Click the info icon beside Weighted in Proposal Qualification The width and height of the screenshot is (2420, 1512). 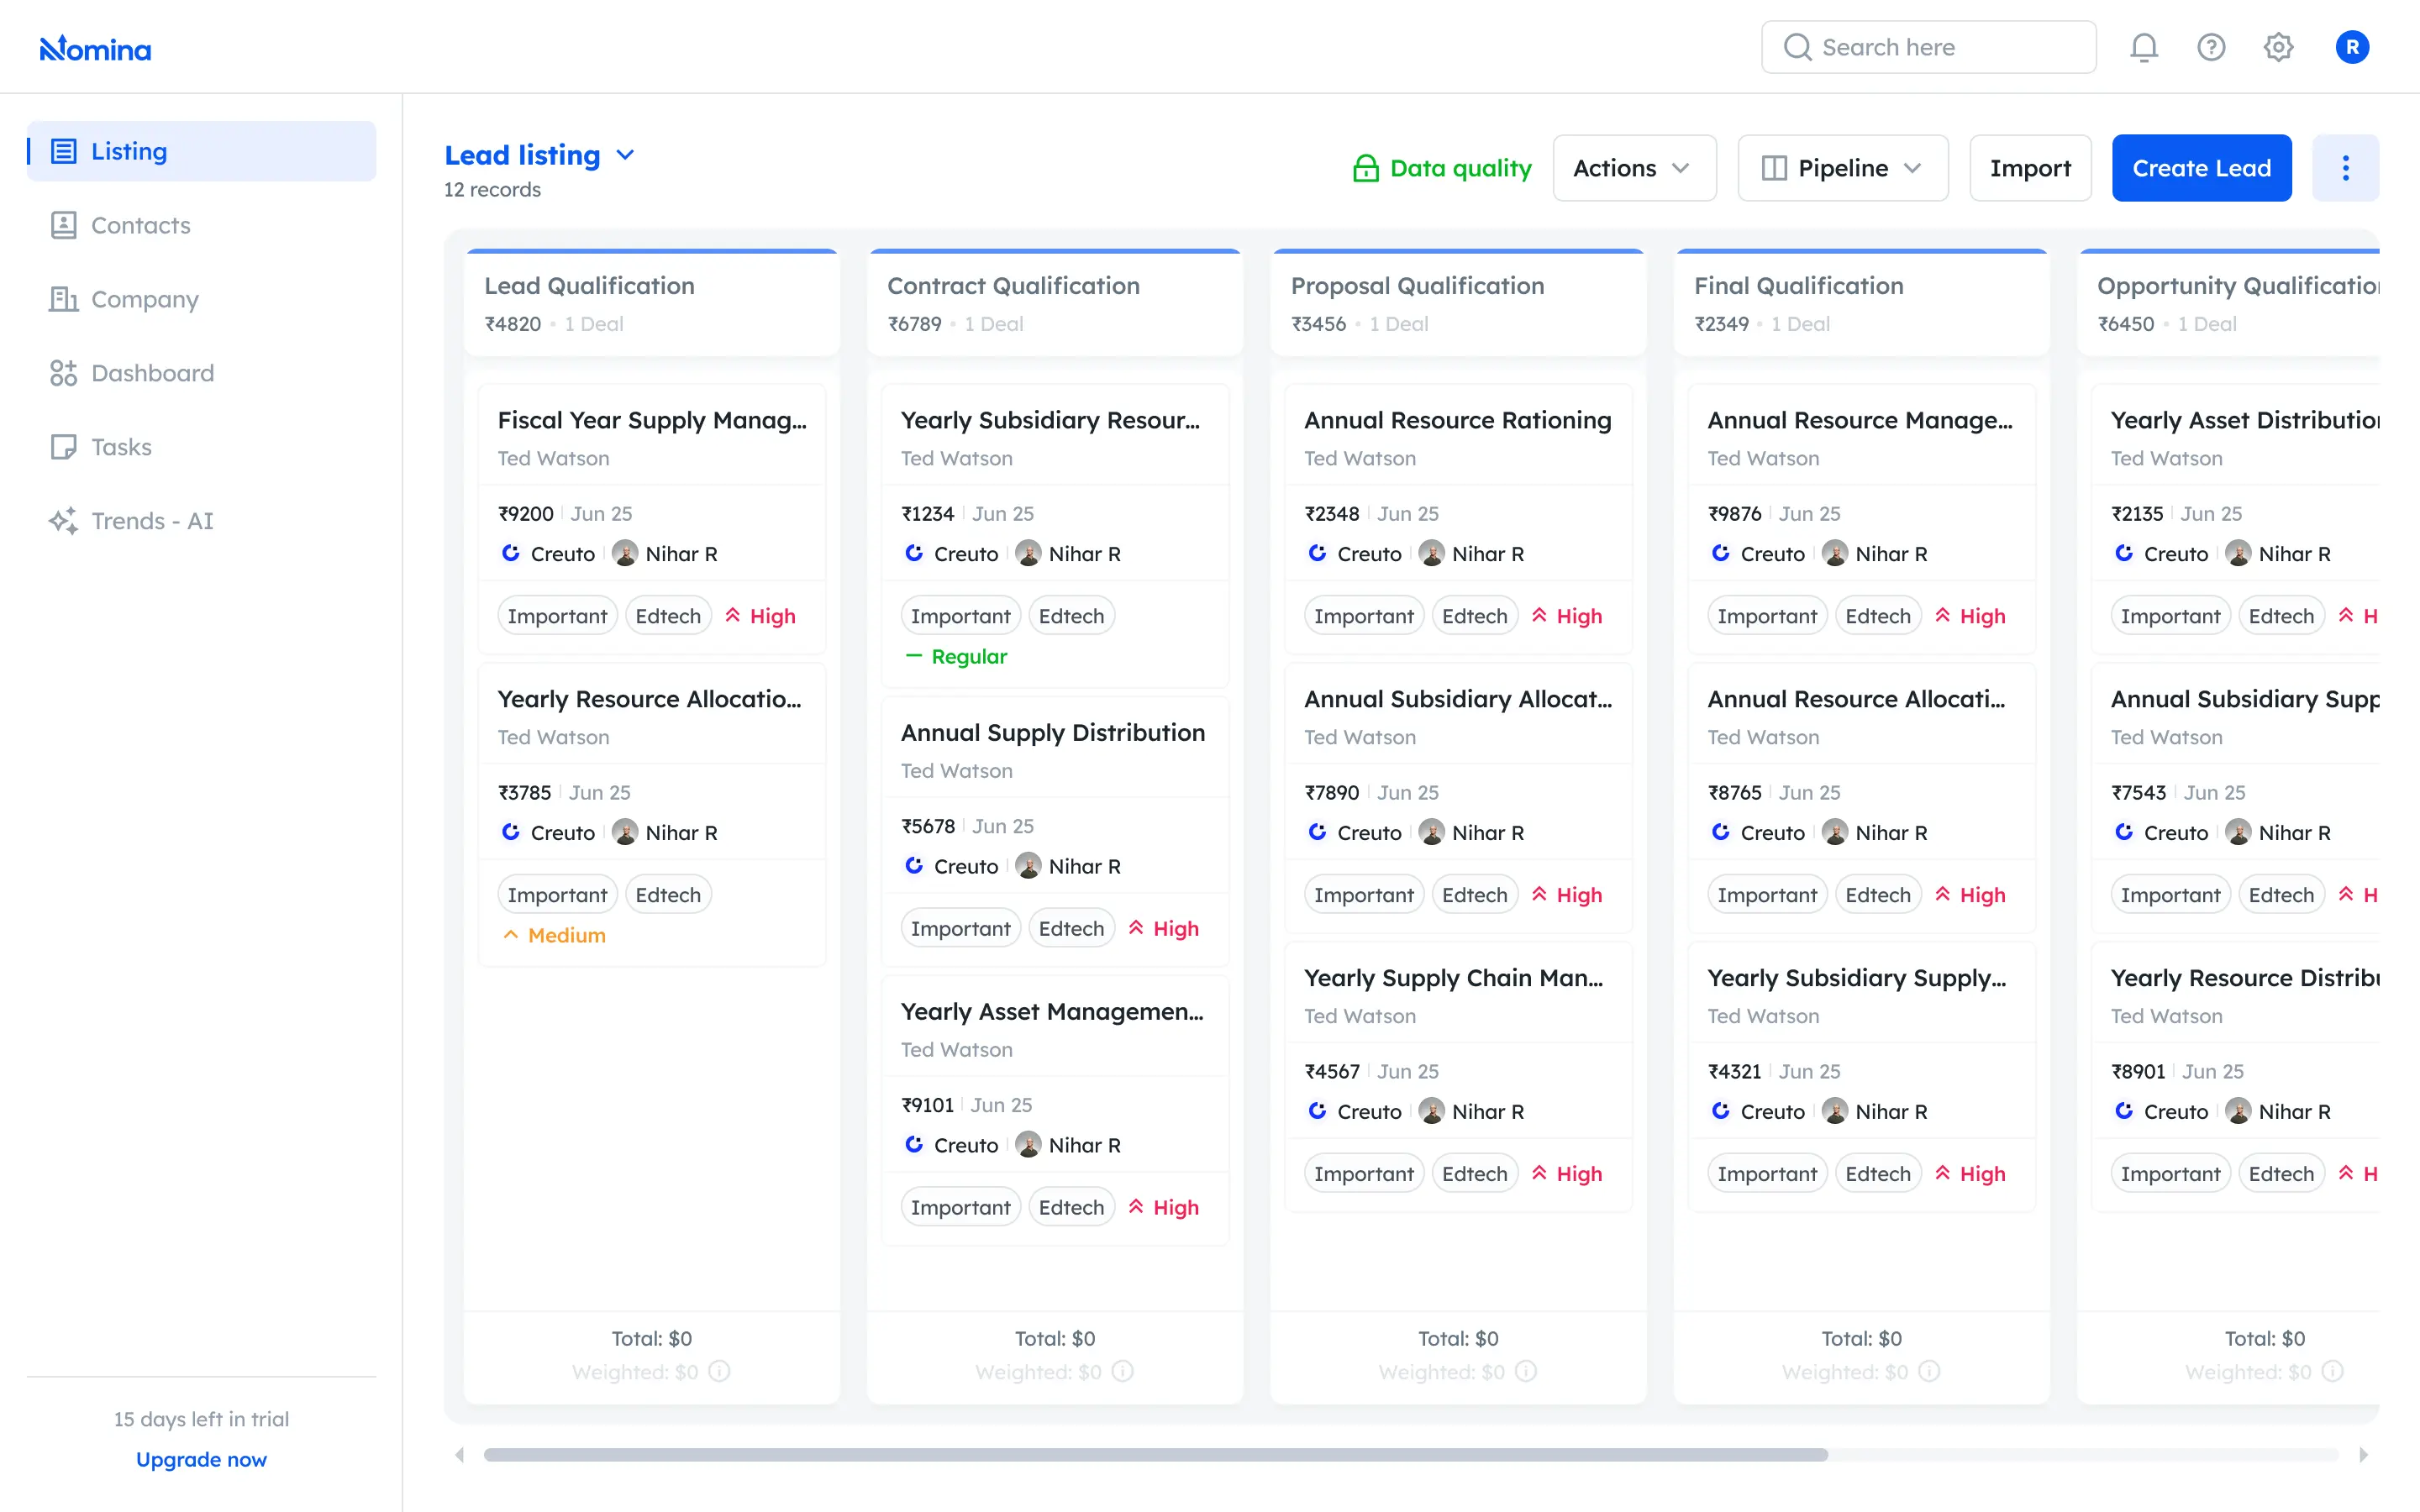click(x=1526, y=1371)
